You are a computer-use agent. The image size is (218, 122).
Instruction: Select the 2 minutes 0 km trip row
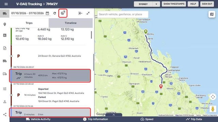click(50, 113)
